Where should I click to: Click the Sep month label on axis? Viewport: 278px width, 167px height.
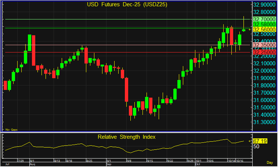point(109,165)
